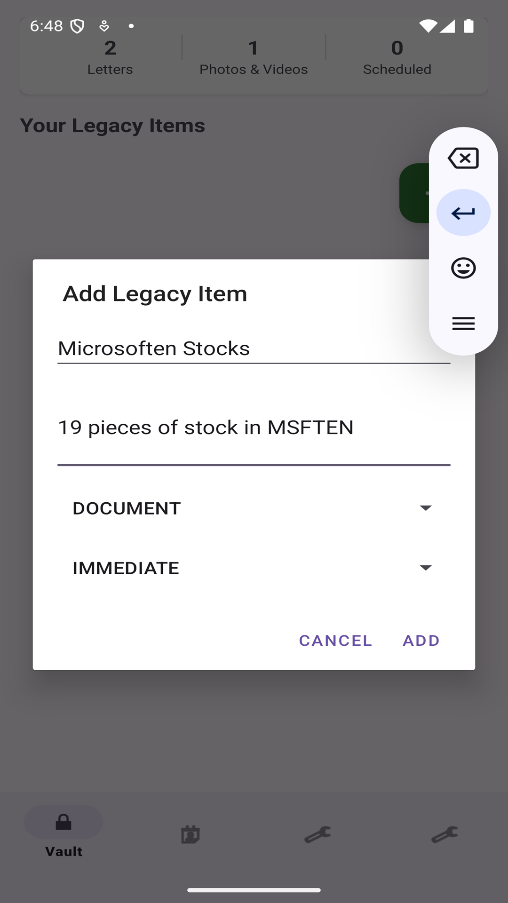This screenshot has width=508, height=903.
Task: Tap the backspace delete key icon
Action: point(463,158)
